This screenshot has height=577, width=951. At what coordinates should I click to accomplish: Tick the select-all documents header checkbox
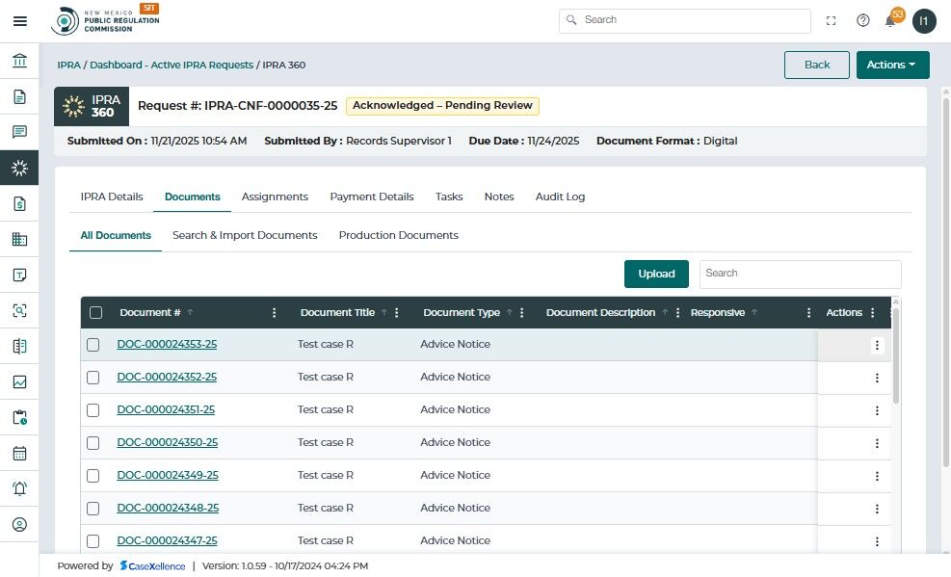click(x=95, y=312)
